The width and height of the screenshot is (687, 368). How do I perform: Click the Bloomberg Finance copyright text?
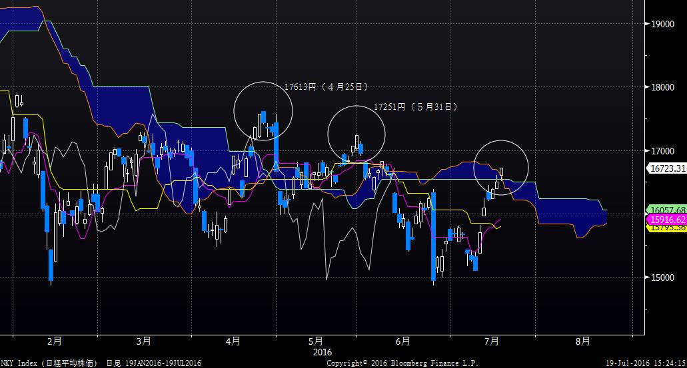[402, 363]
